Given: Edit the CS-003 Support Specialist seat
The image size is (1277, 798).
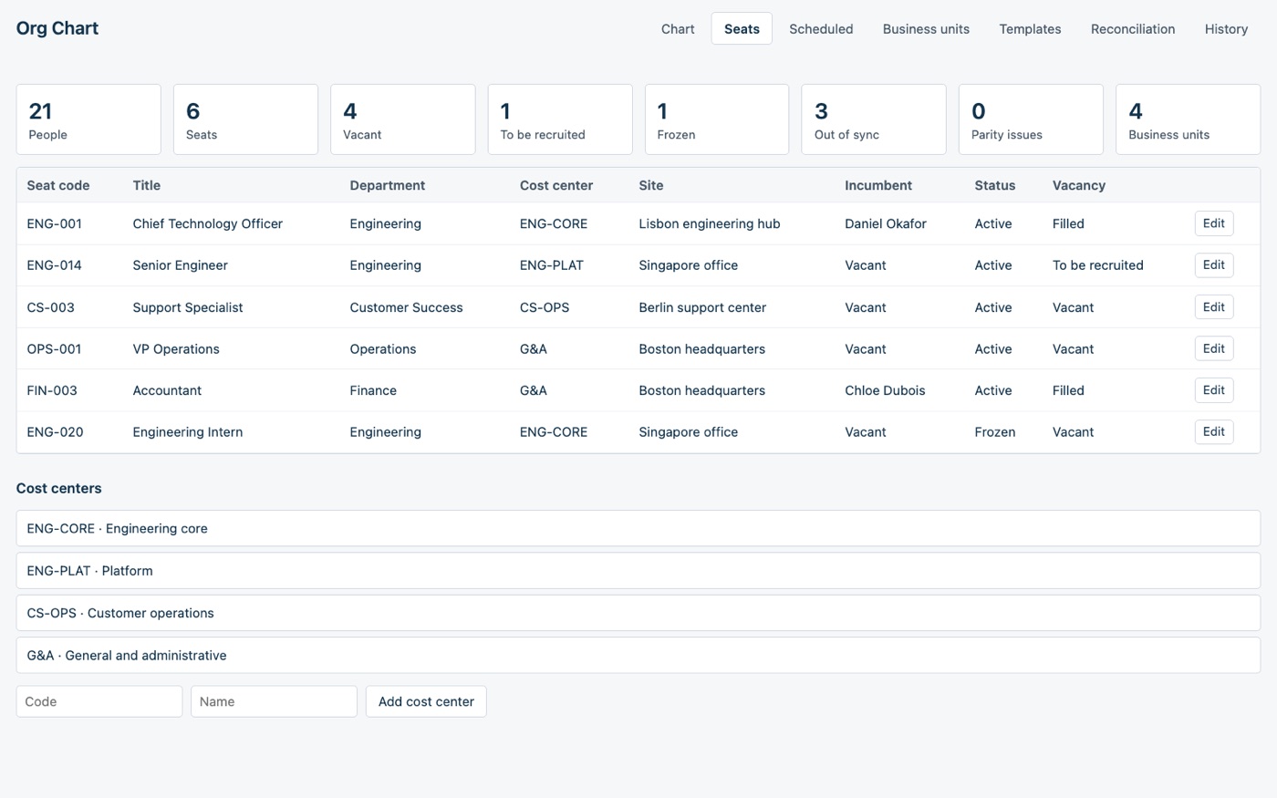Looking at the screenshot, I should click(1213, 307).
